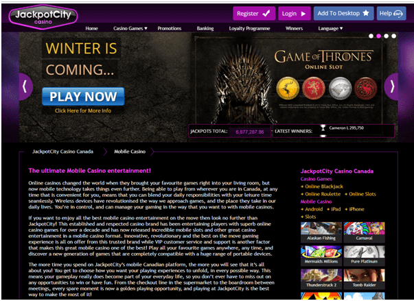The width and height of the screenshot is (414, 301).
Task: Open the Banking menu item
Action: tap(205, 29)
